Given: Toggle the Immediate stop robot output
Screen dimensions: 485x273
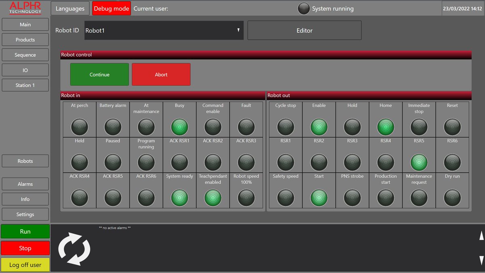Looking at the screenshot, I should point(419,127).
